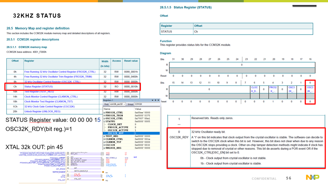Click the Name column header in Registers
328x185 pixels.
119,109
